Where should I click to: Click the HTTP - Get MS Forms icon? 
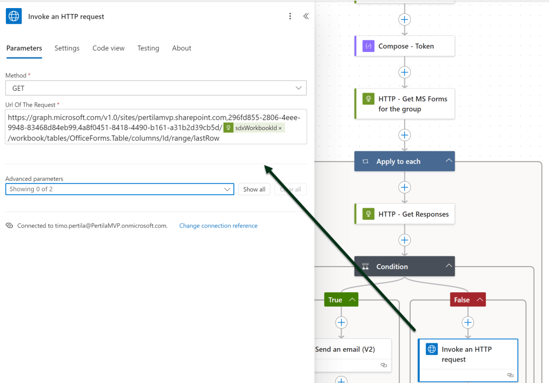coord(368,99)
